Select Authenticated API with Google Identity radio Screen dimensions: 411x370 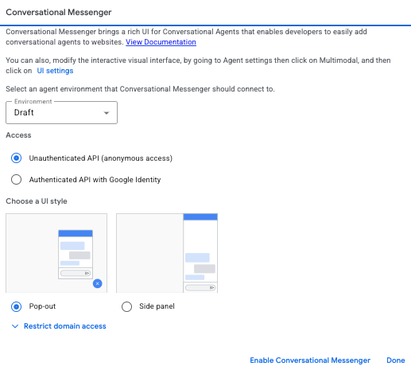tap(16, 180)
